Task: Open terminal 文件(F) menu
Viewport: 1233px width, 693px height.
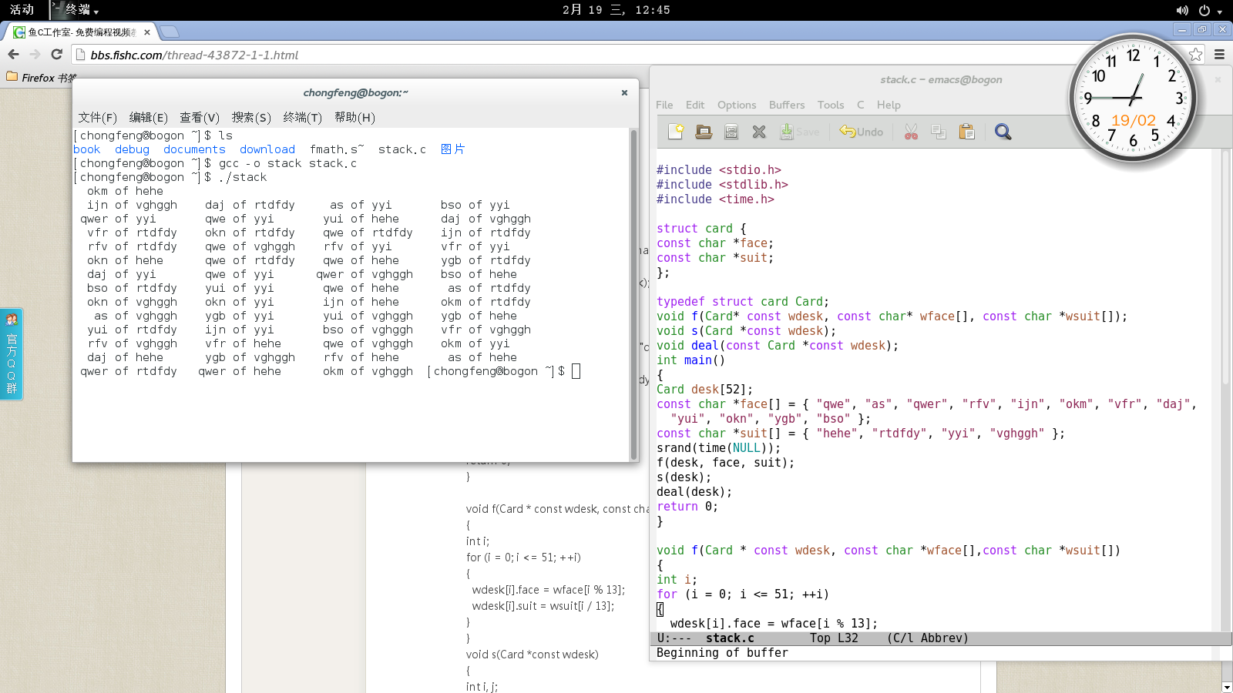Action: coord(97,117)
